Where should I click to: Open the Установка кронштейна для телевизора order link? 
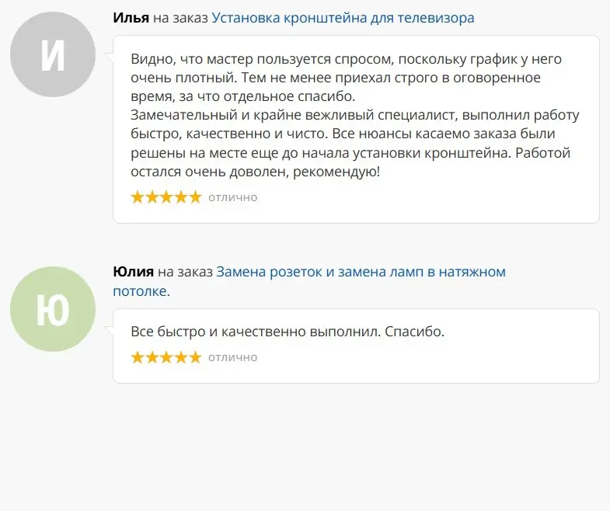tap(343, 17)
